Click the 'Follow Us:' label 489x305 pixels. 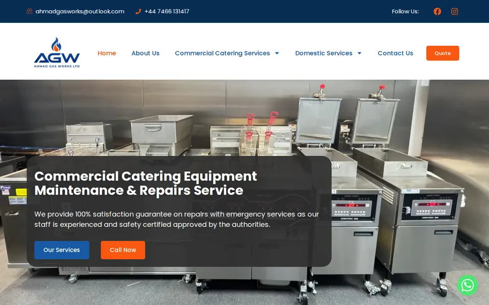point(405,12)
